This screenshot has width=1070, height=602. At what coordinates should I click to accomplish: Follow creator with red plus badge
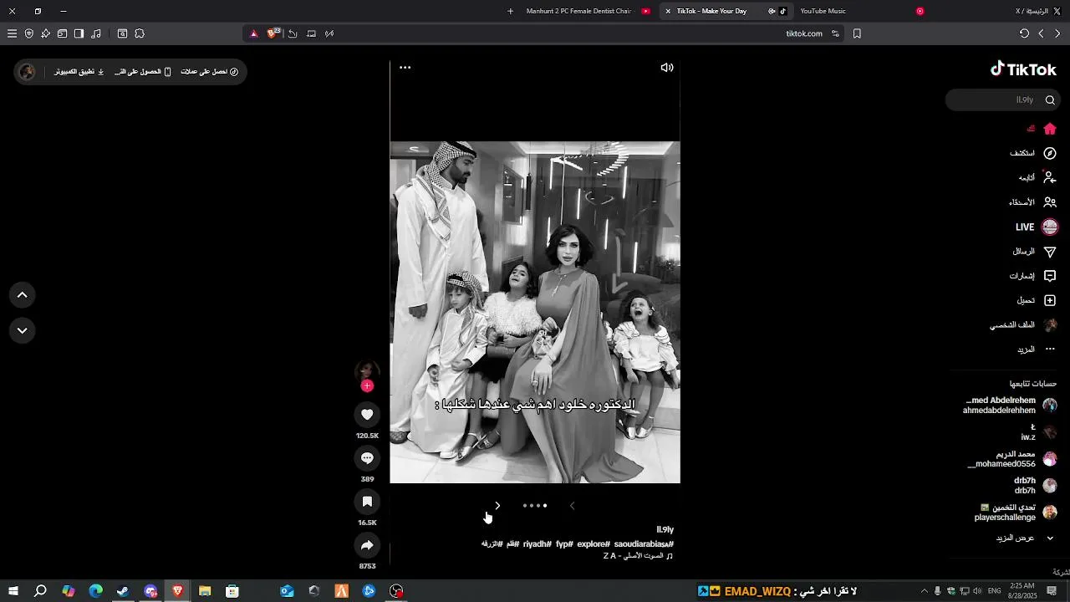[x=367, y=385]
